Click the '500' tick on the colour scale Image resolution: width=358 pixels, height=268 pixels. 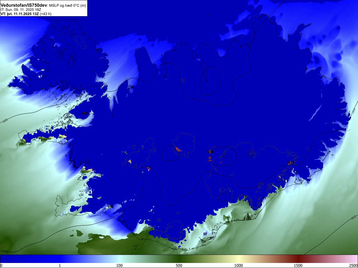(179, 265)
